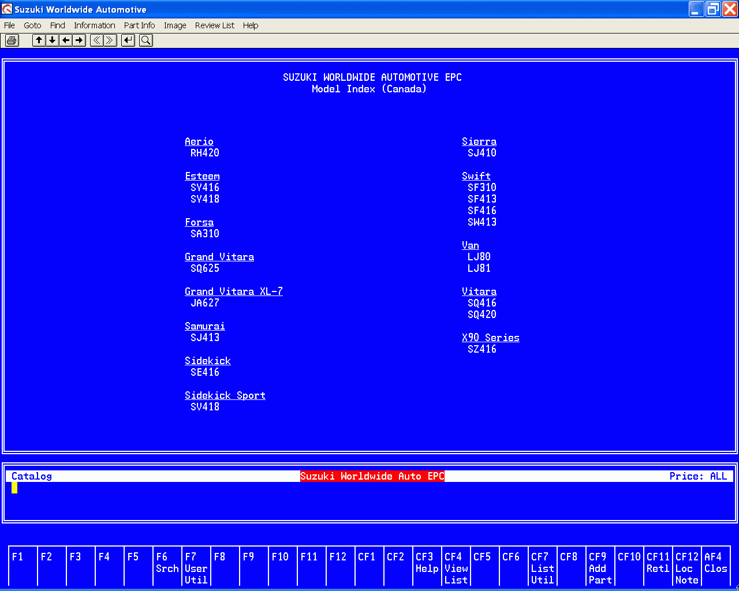Click the F1 function key button
The width and height of the screenshot is (739, 591).
23,567
